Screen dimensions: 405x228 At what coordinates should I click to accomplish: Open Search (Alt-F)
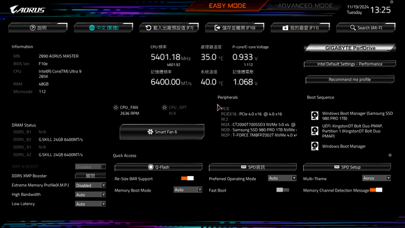point(366,28)
